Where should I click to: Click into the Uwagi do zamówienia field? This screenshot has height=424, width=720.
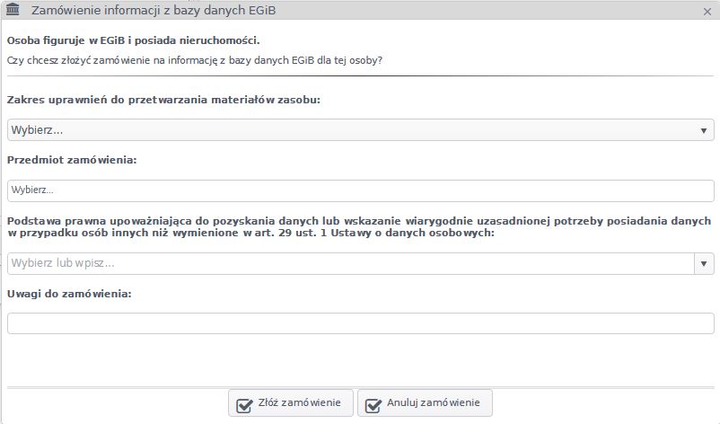[361, 323]
